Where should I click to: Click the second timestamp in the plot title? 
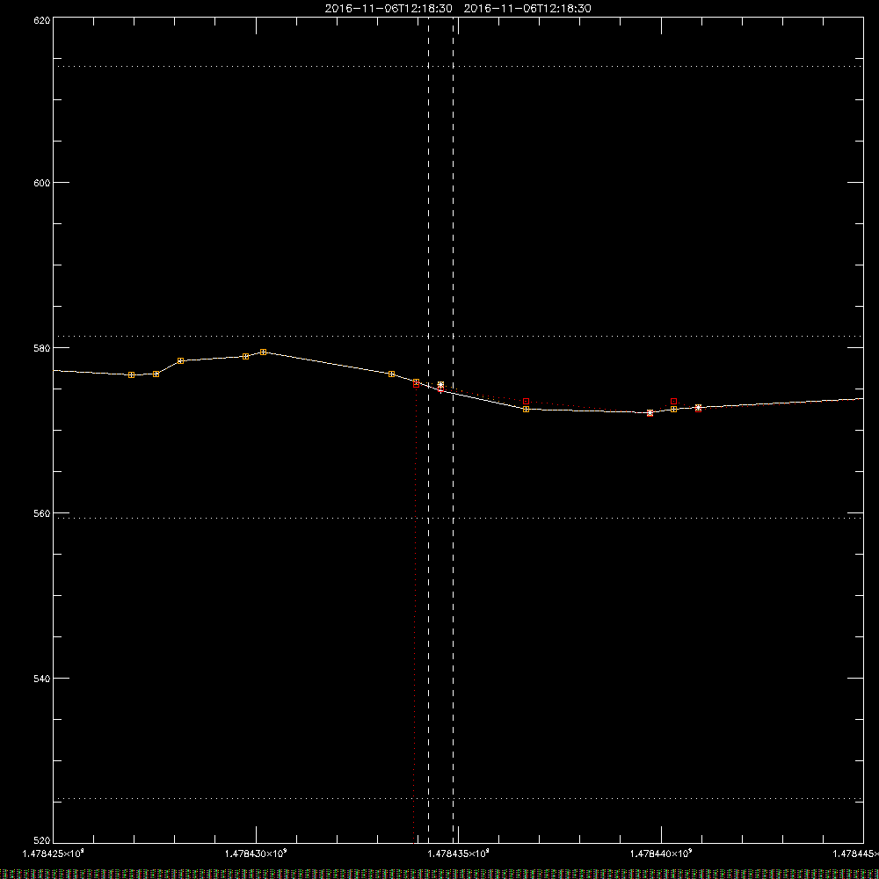527,9
